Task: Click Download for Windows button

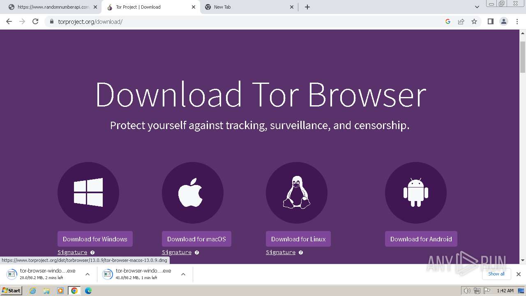Action: [x=95, y=239]
